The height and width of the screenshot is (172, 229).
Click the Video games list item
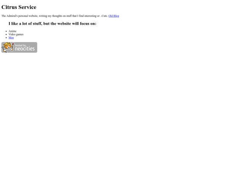pos(16,34)
